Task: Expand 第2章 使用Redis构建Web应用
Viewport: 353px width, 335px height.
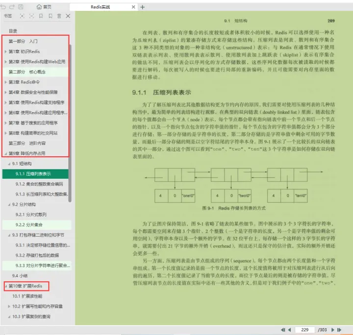Action: 5,62
